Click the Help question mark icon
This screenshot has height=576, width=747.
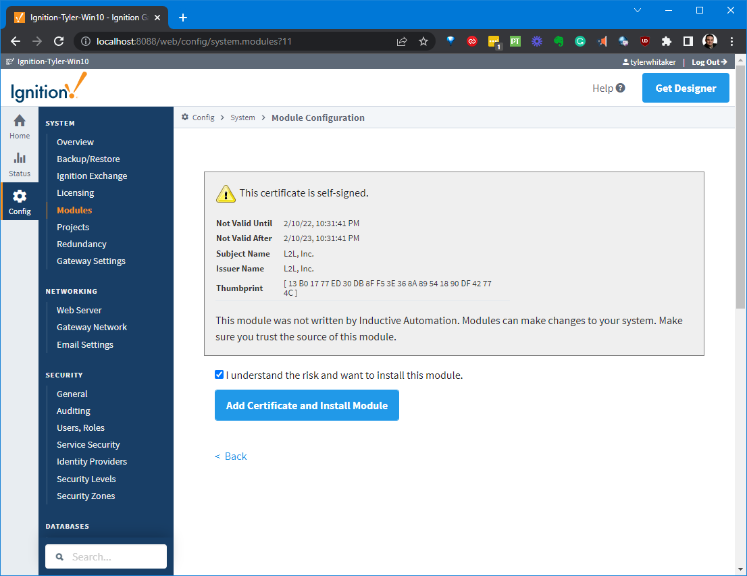620,88
